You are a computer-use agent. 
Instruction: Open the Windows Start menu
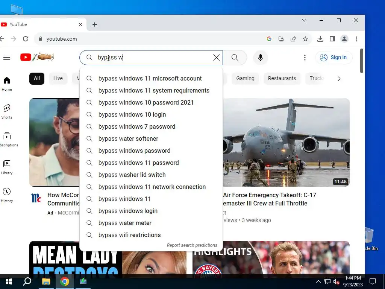(9, 281)
